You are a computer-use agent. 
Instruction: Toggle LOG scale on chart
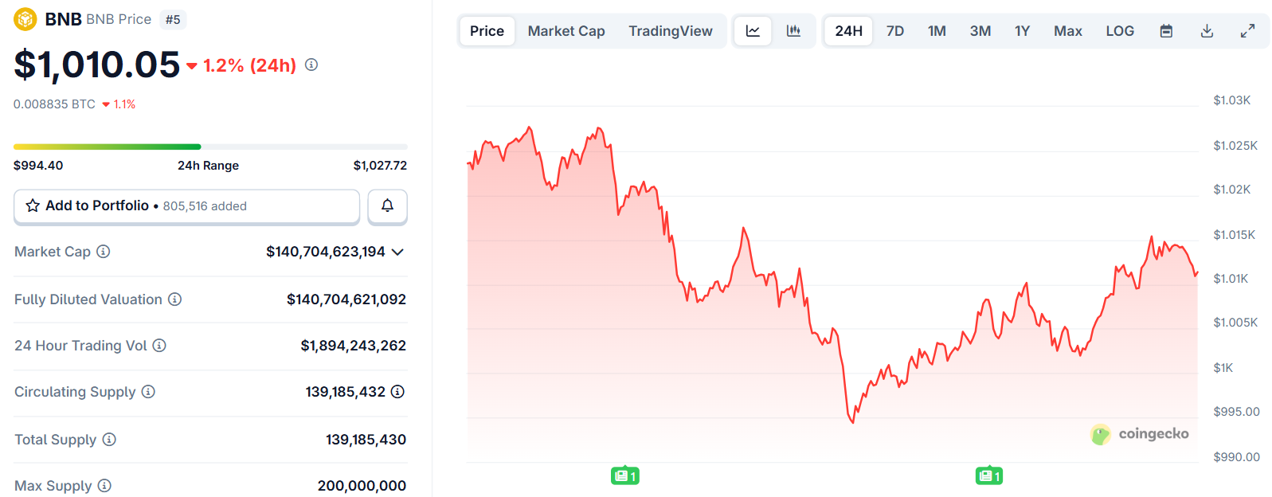coord(1119,31)
